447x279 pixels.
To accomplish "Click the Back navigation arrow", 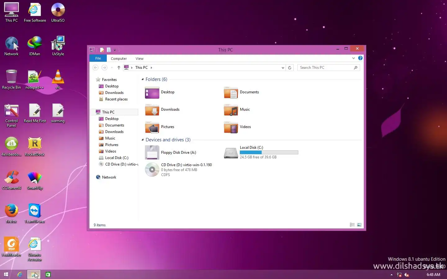I will 96,68.
